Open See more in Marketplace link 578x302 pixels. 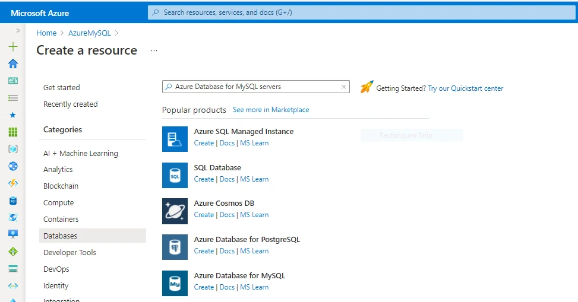point(271,110)
